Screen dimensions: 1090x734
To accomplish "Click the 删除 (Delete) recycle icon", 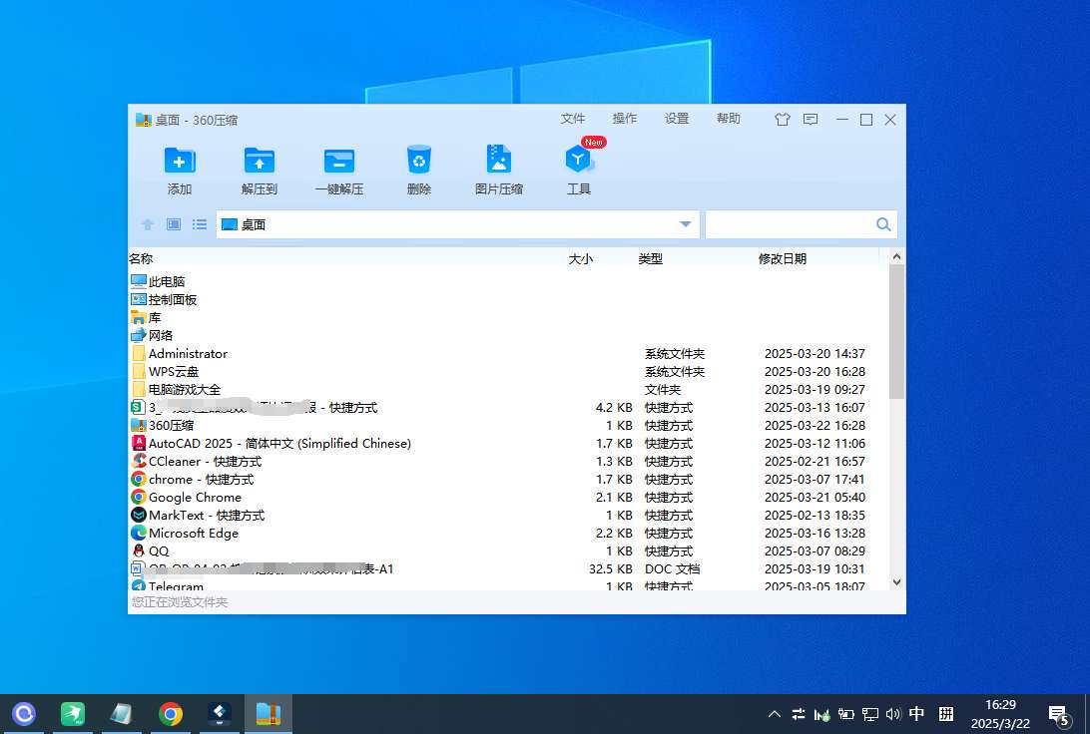I will [418, 170].
